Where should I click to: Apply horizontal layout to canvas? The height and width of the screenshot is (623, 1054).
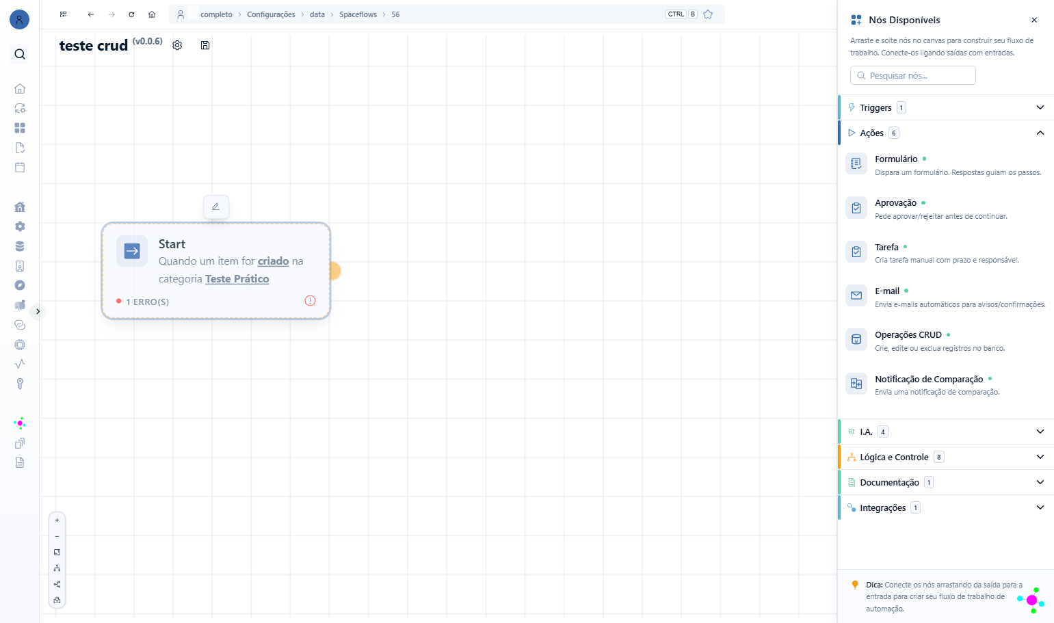(57, 584)
